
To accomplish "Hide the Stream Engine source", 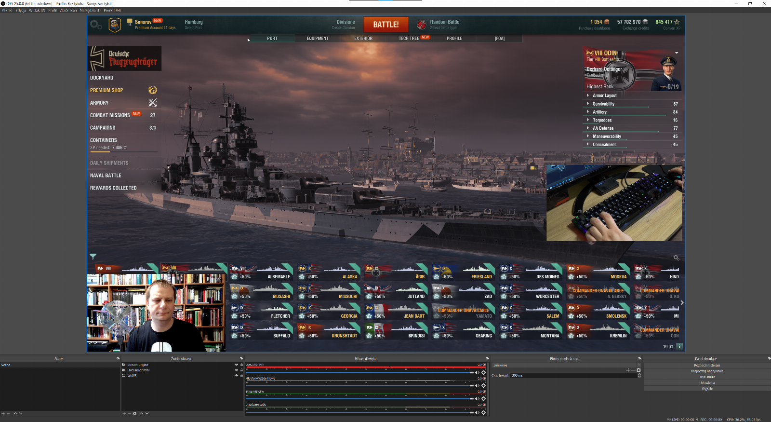I will click(x=236, y=365).
